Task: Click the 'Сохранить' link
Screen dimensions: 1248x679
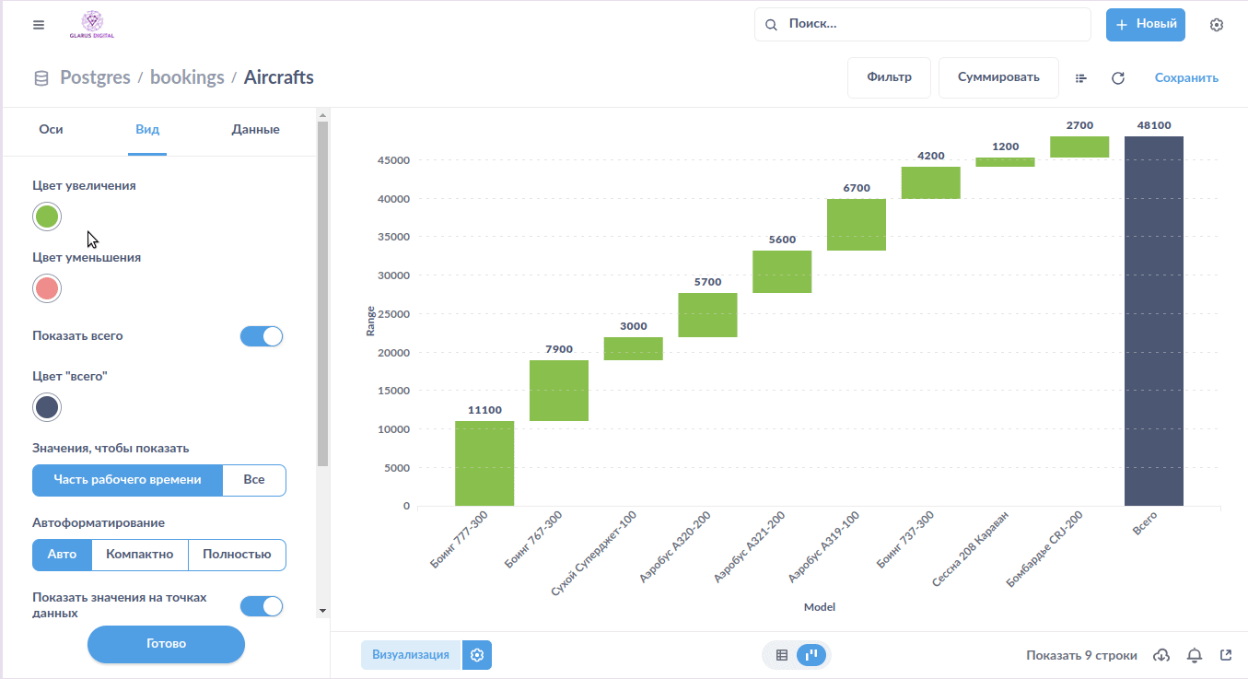Action: pos(1186,78)
